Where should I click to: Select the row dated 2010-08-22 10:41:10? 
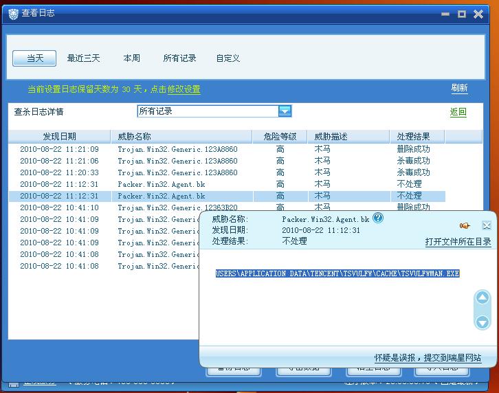227,207
